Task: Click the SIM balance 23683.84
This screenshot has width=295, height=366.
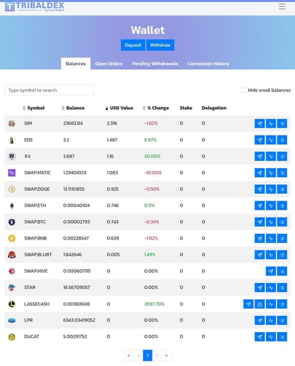Action: [x=73, y=124]
